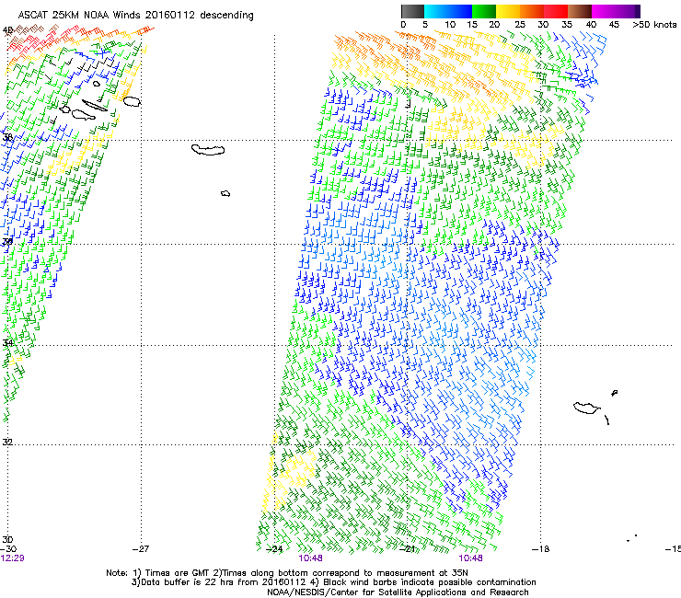Click the '10:48' time label beside -24

[310, 558]
